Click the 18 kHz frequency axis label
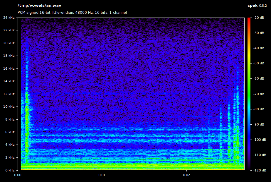The image size is (271, 182). [9, 56]
